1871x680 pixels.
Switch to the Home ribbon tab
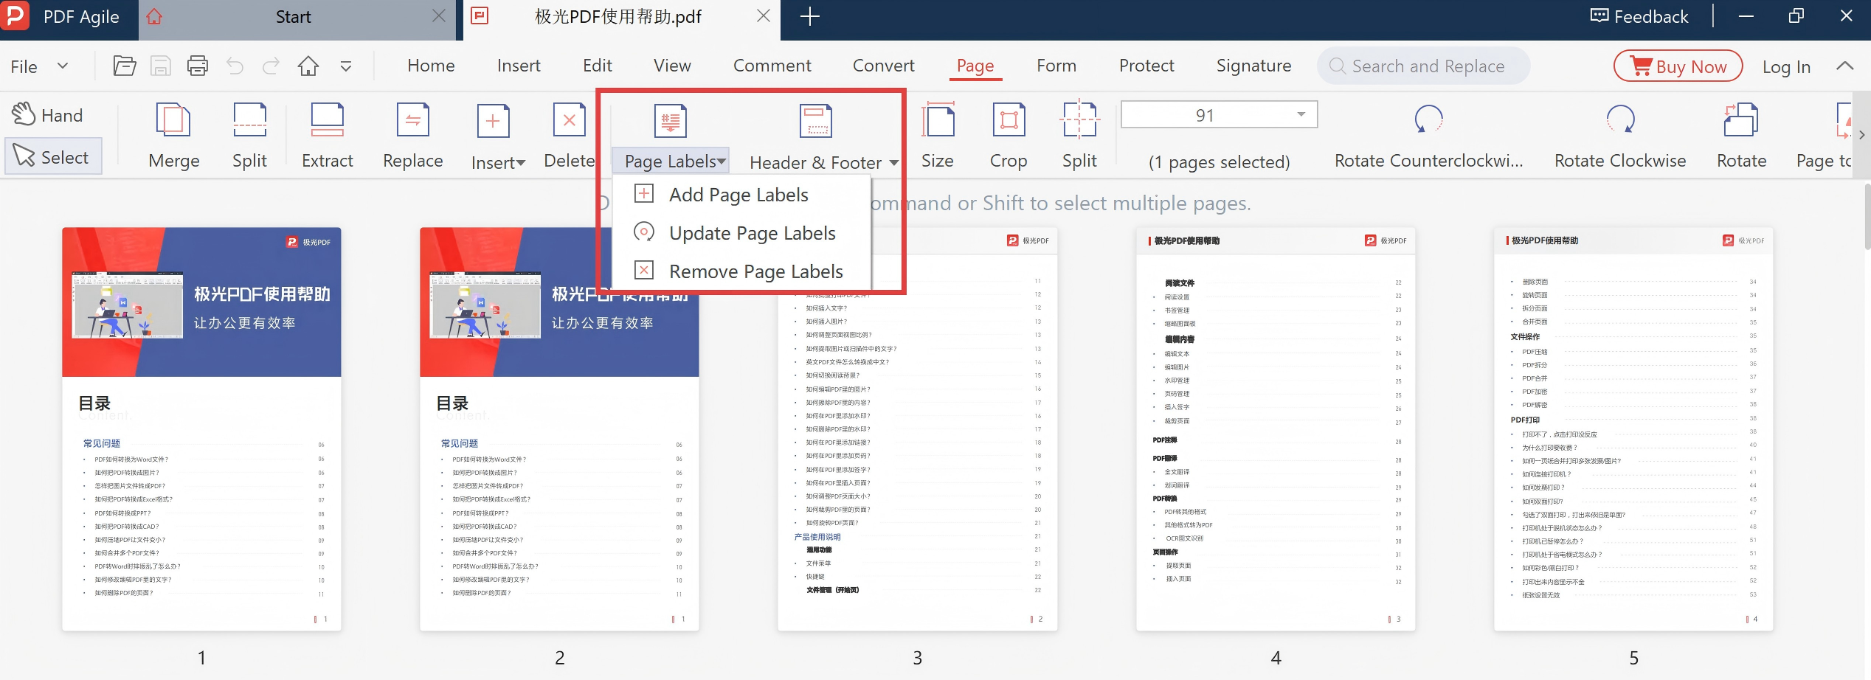point(431,66)
